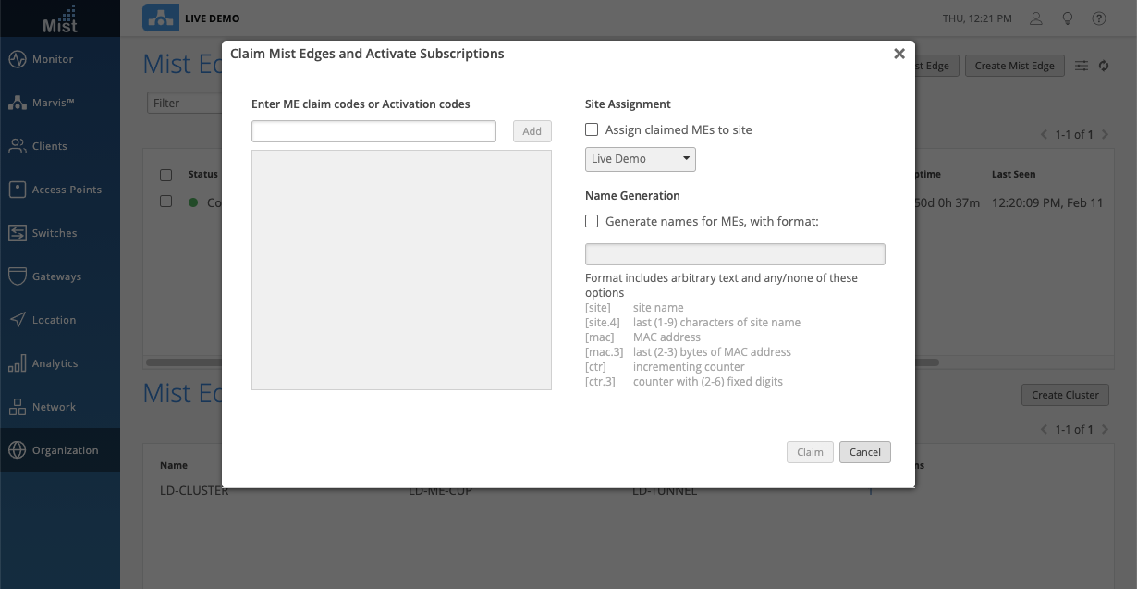Open the Gateways sidebar icon

pos(18,276)
